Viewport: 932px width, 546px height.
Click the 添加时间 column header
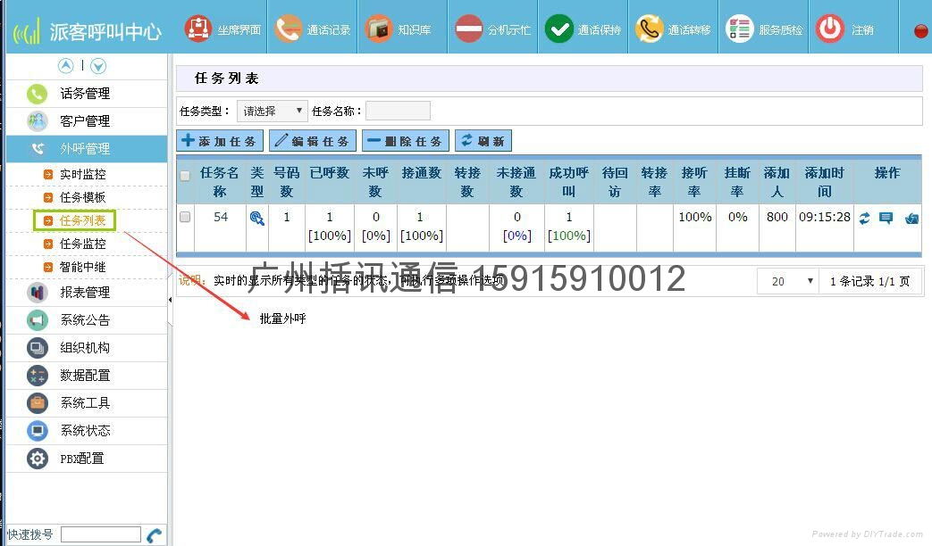[x=825, y=182]
